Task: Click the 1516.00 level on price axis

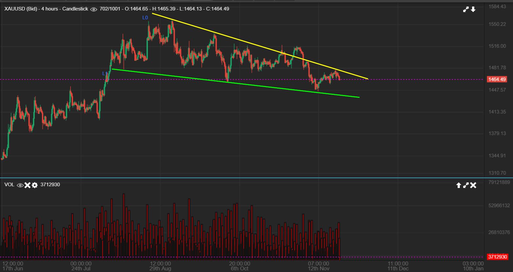Action: coord(497,46)
